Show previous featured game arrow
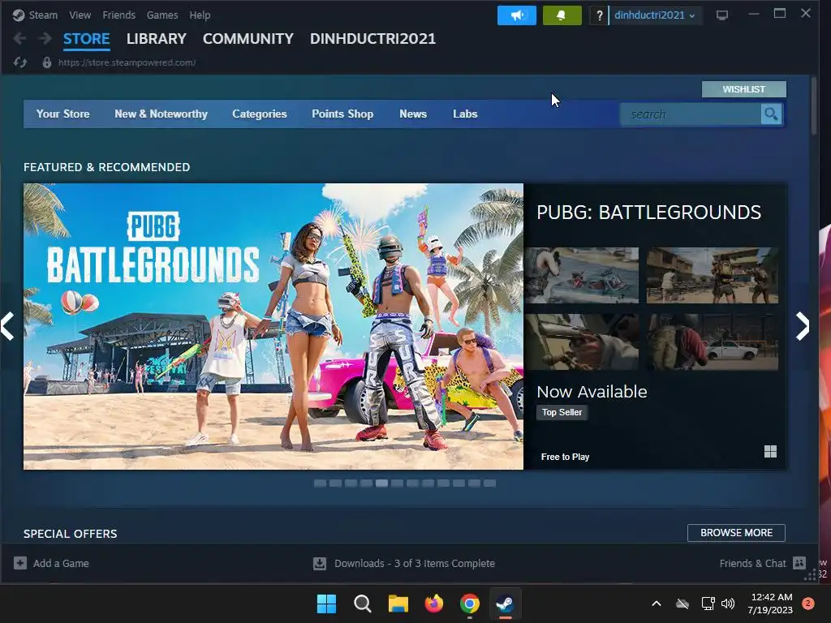The width and height of the screenshot is (831, 623). pos(7,326)
